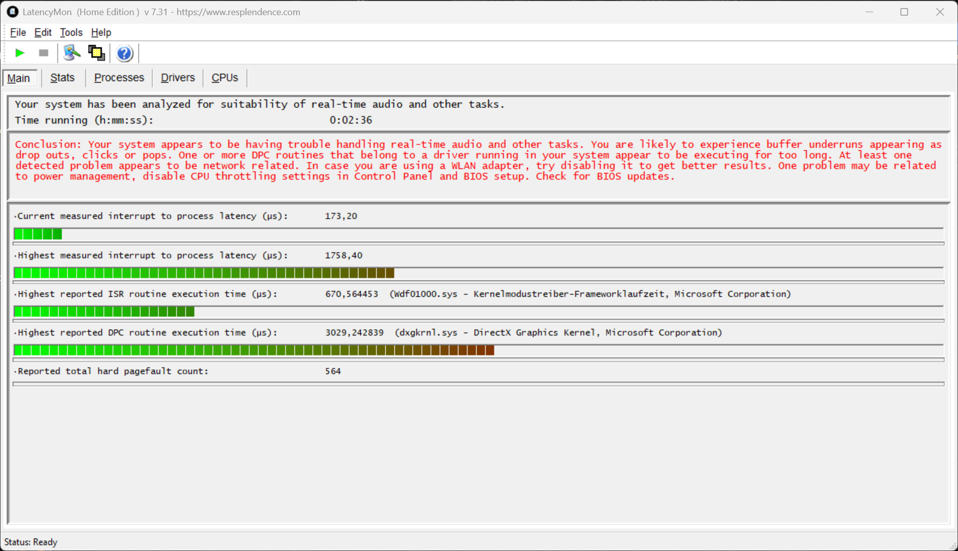The height and width of the screenshot is (551, 958).
Task: Click the LatencyMon app icon in title bar
Action: click(x=12, y=12)
